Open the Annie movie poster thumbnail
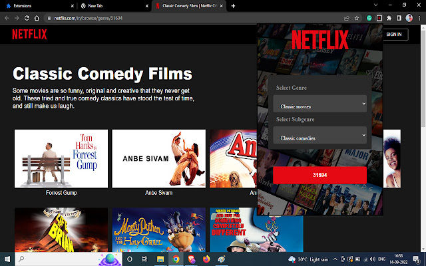 tap(234, 158)
